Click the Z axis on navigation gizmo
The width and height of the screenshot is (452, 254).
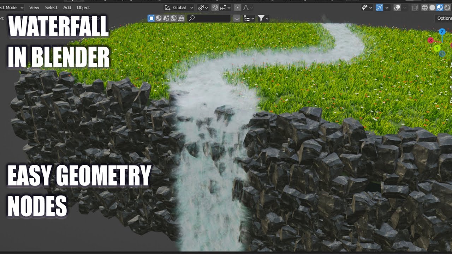pyautogui.click(x=442, y=32)
